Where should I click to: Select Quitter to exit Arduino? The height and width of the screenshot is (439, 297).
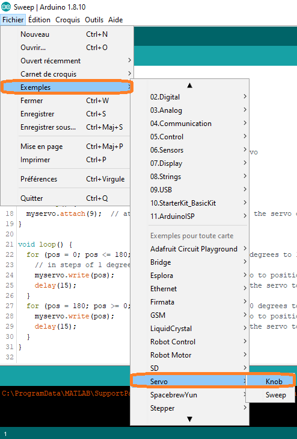[x=67, y=198]
